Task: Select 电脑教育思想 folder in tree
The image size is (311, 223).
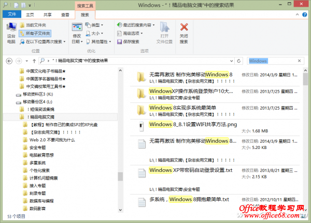Action: tap(38, 155)
